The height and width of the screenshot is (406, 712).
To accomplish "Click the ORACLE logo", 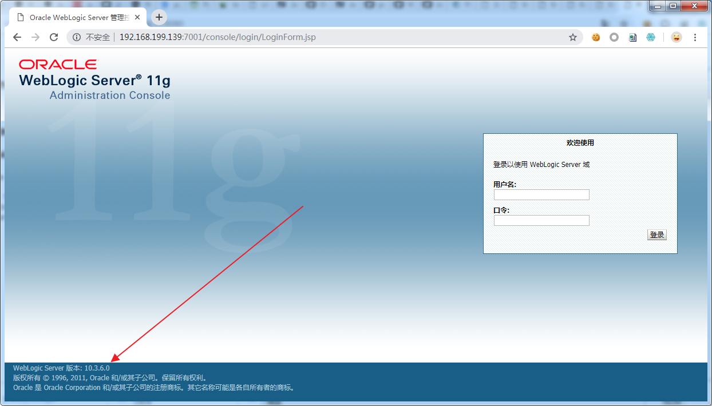I will 58,64.
